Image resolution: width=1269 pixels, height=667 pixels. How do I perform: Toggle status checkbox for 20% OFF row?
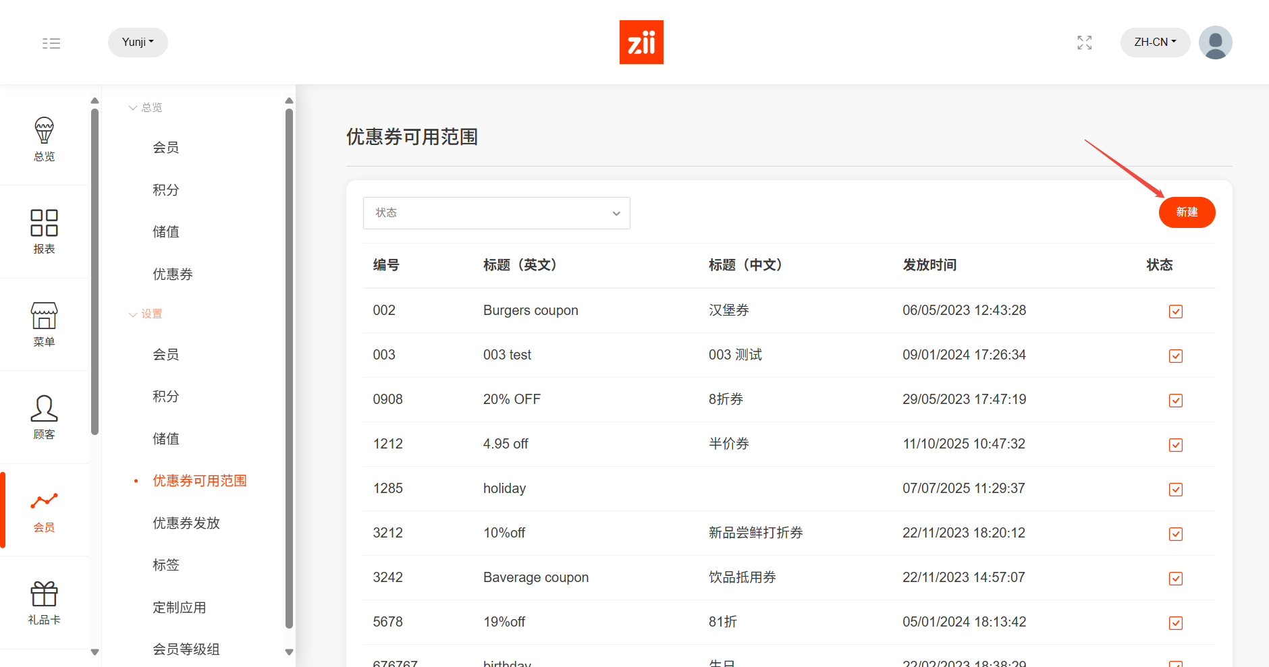point(1175,400)
